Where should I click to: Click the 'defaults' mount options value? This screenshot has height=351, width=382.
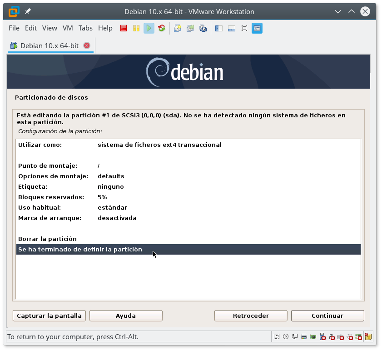click(x=111, y=176)
